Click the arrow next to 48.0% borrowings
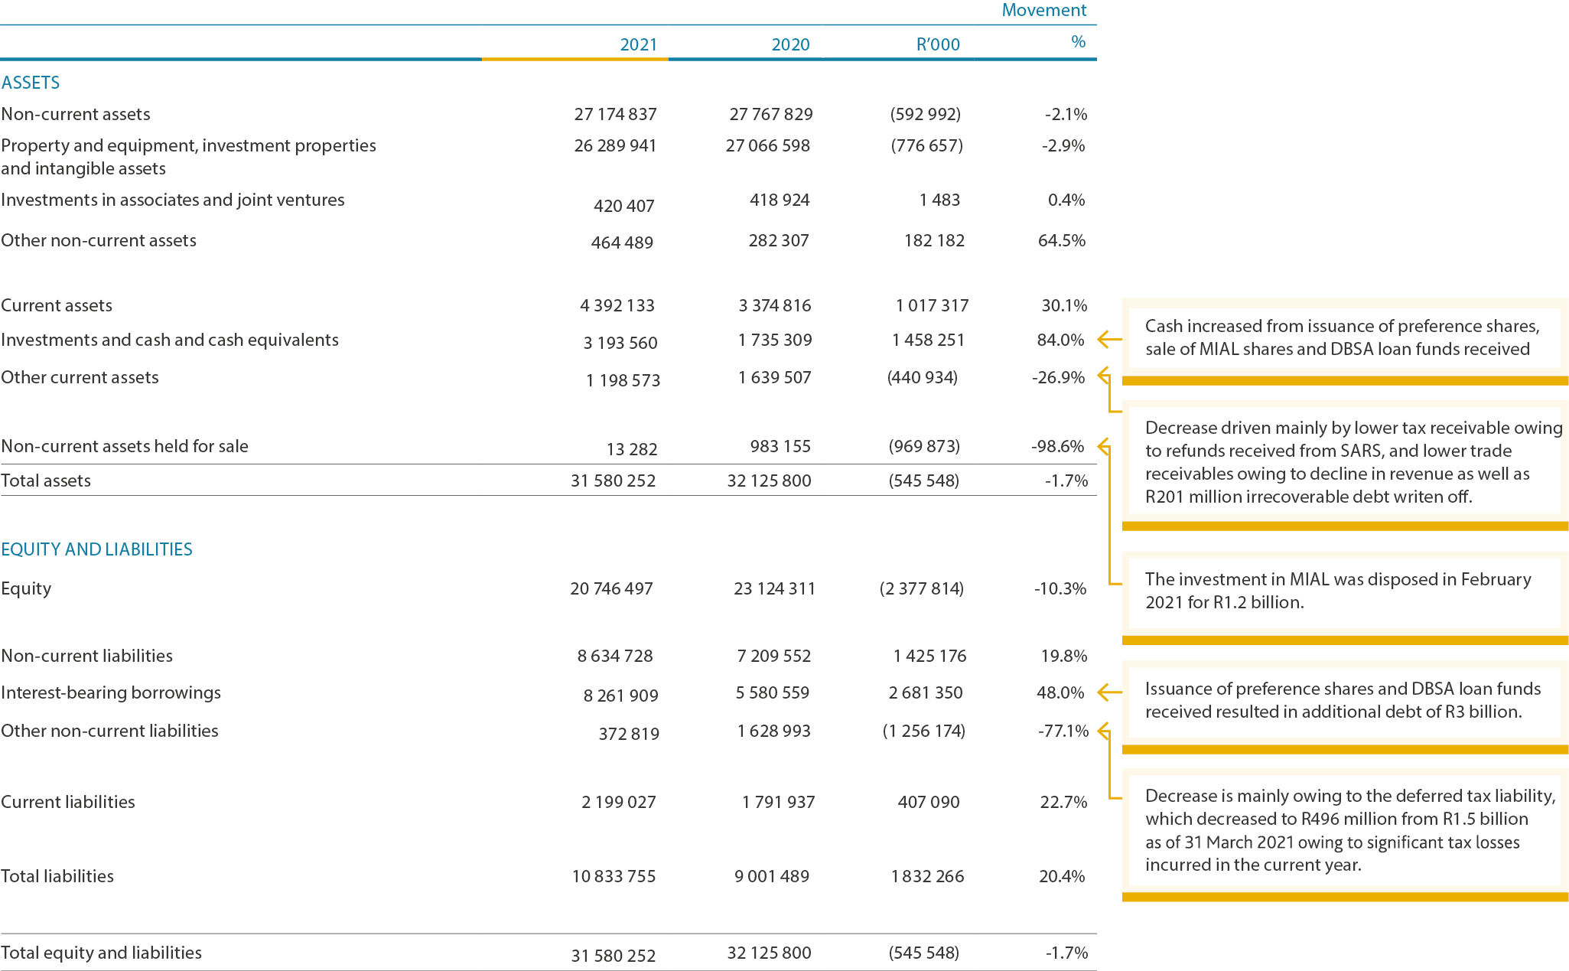The image size is (1569, 971). [1108, 692]
